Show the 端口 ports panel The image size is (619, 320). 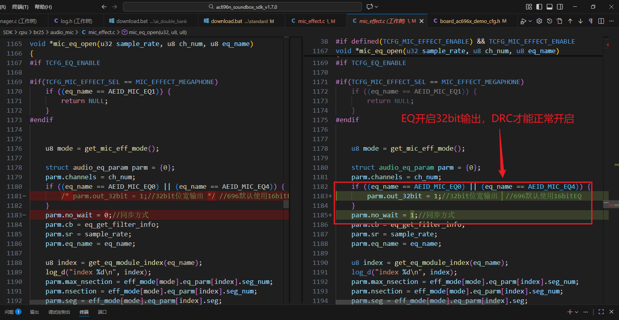102,312
